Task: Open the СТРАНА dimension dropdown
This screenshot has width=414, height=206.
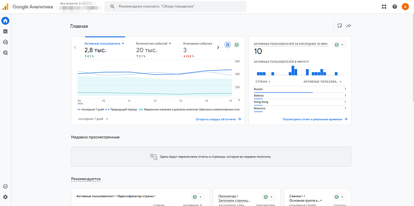Action: [x=263, y=82]
